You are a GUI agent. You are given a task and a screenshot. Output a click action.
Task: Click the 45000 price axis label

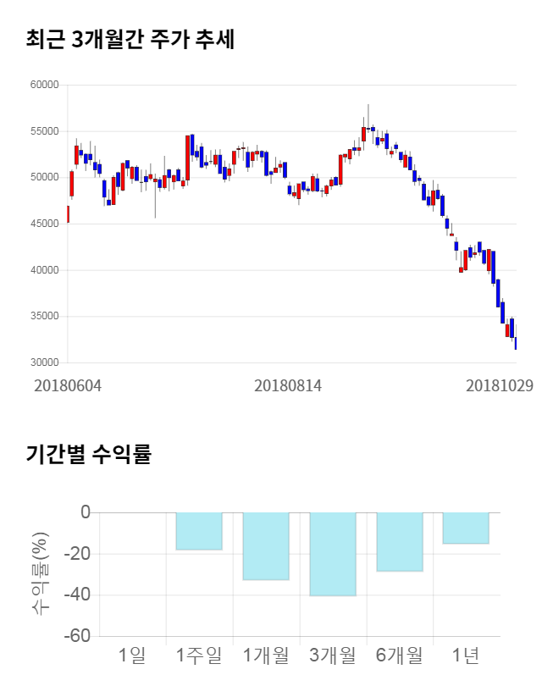pyautogui.click(x=42, y=224)
